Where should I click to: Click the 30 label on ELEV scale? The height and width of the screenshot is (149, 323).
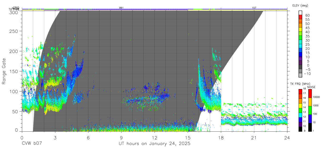(x=307, y=40)
